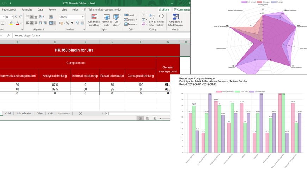Click the Borders icon

pyautogui.click(x=2, y=23)
